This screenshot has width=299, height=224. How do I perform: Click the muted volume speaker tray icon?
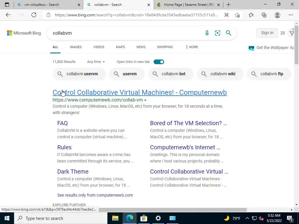(261, 218)
